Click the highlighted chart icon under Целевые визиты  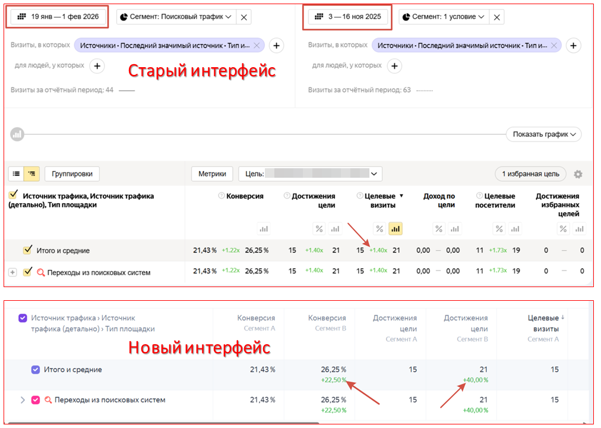pyautogui.click(x=395, y=229)
